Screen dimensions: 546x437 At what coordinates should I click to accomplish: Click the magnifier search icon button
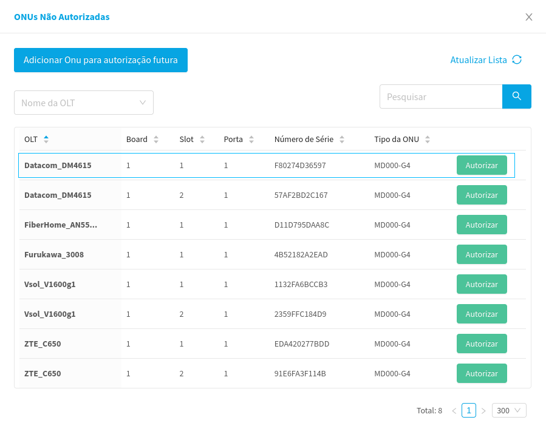tap(516, 97)
